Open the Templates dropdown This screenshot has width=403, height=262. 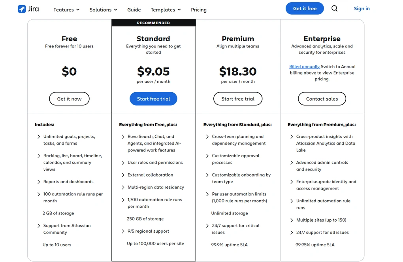[165, 9]
